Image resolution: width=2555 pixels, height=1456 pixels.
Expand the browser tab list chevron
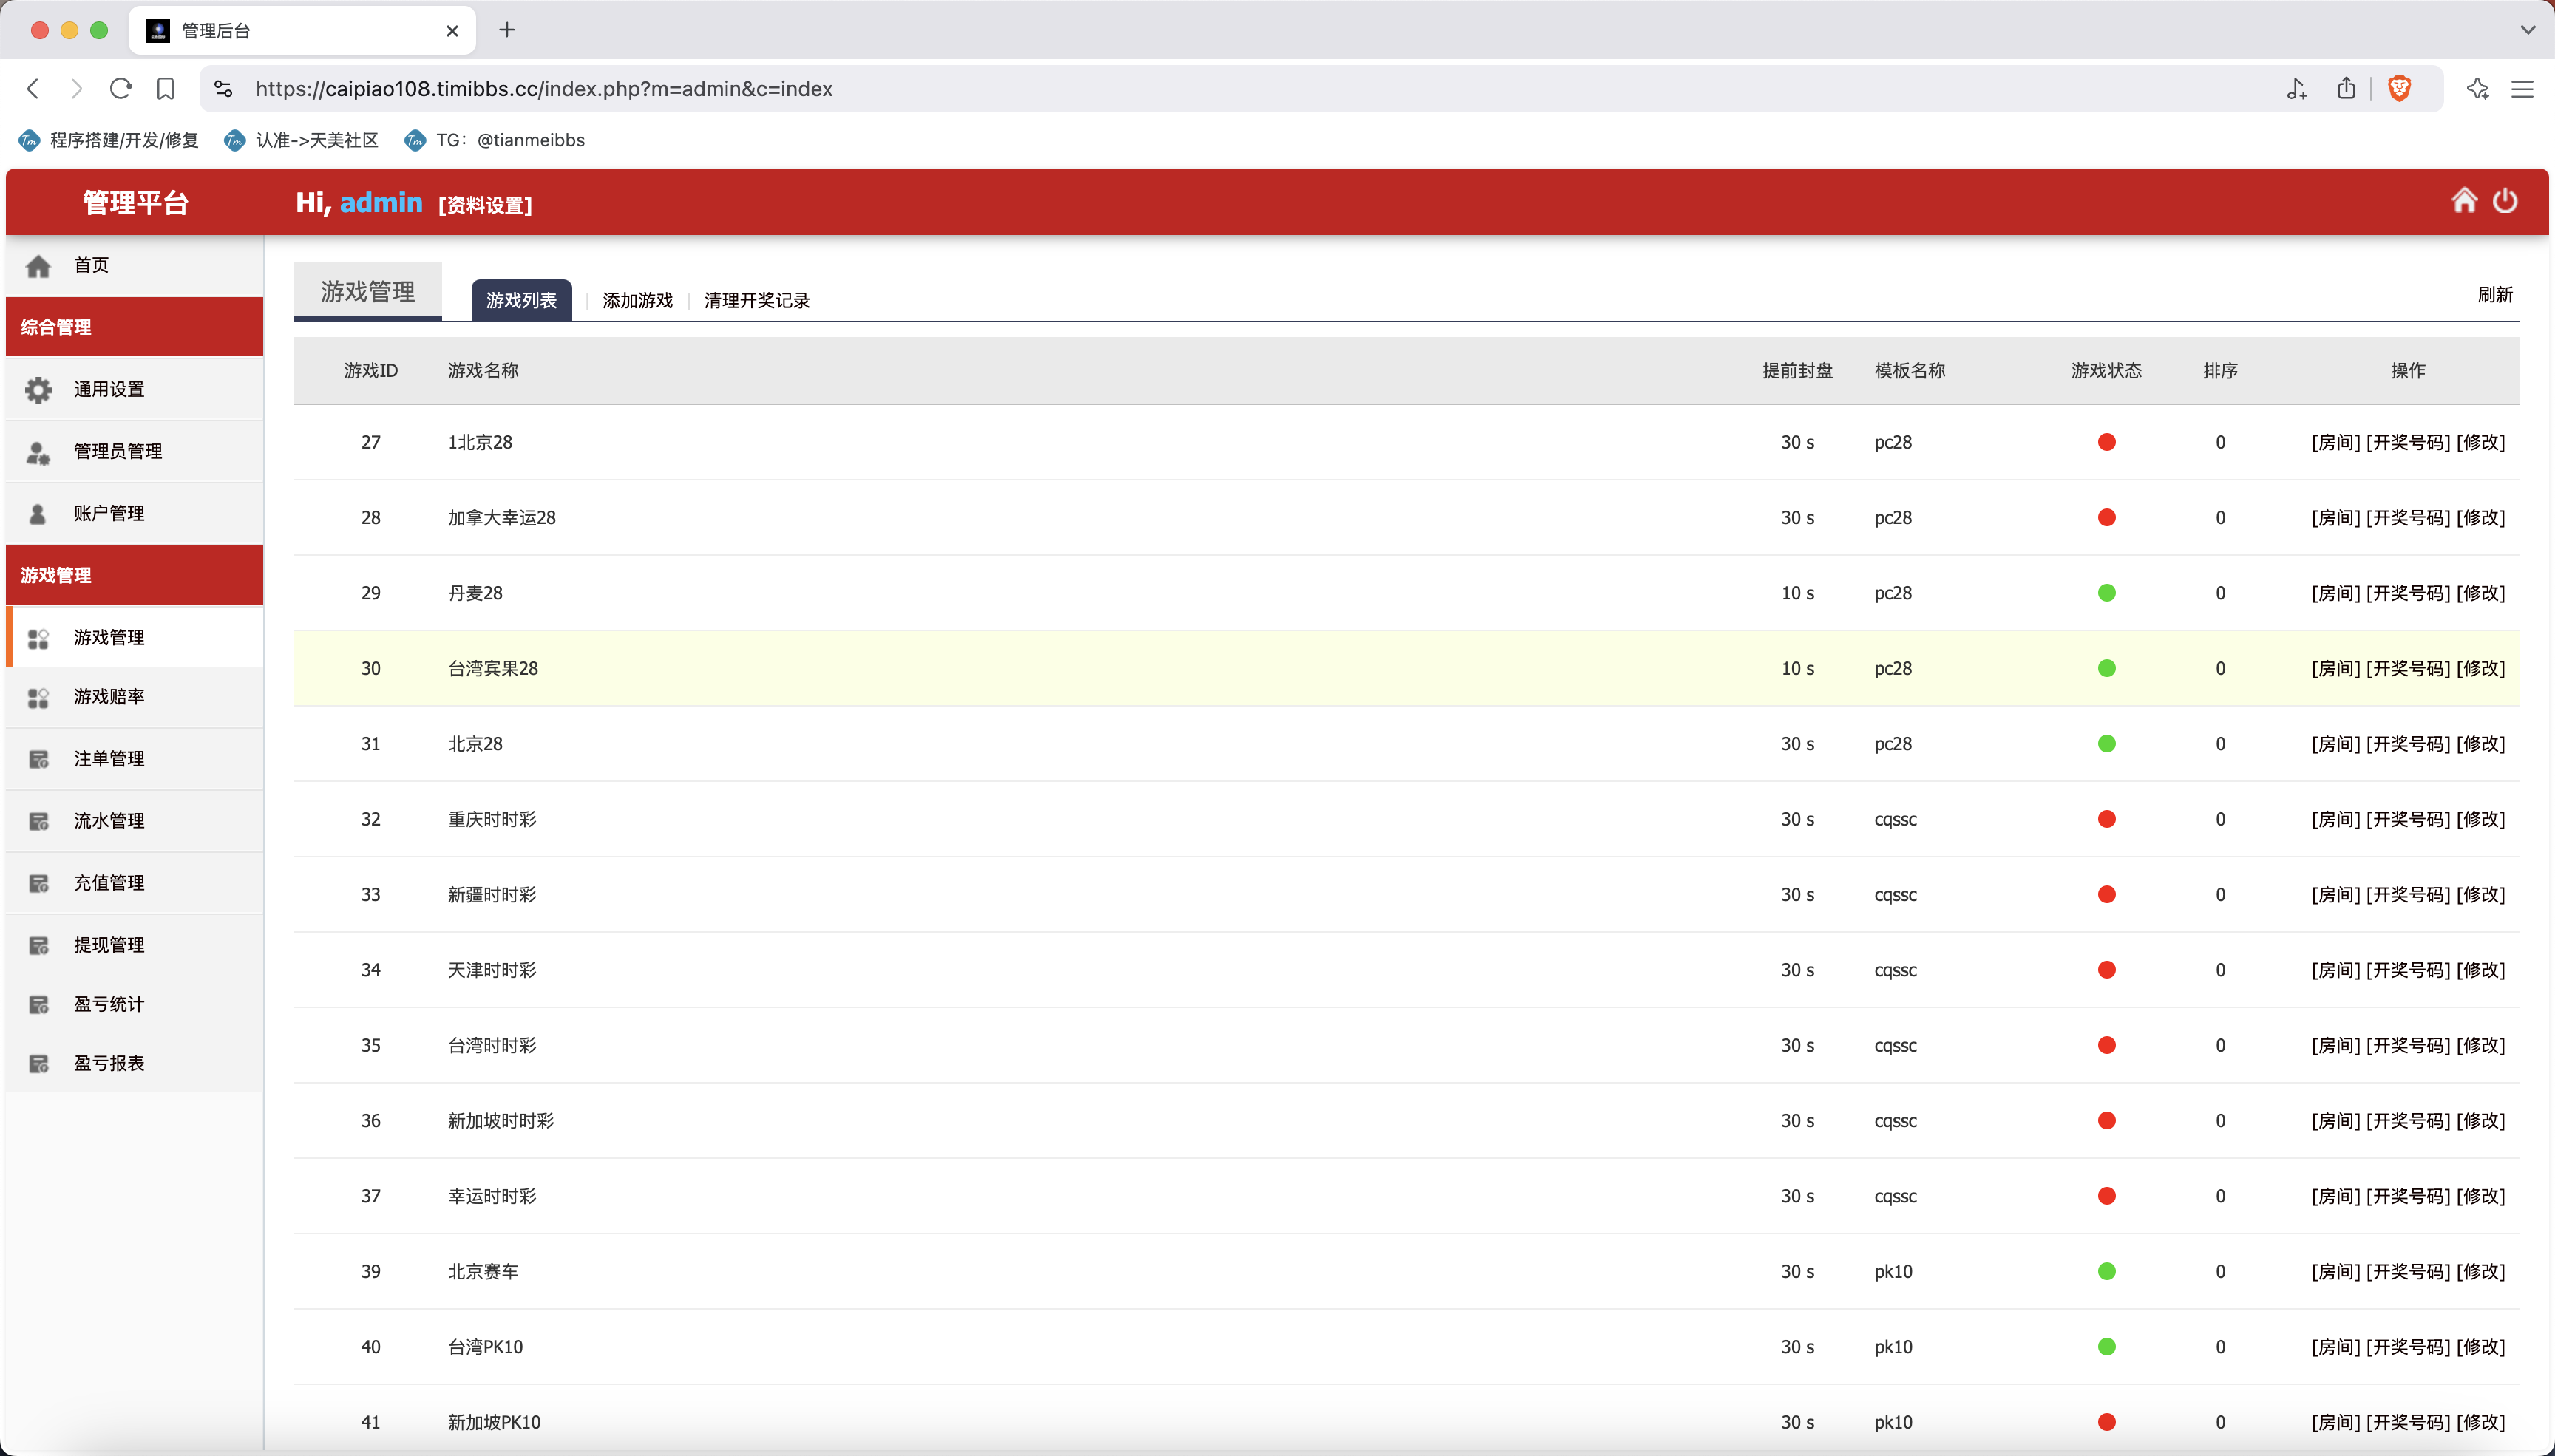pyautogui.click(x=2527, y=30)
